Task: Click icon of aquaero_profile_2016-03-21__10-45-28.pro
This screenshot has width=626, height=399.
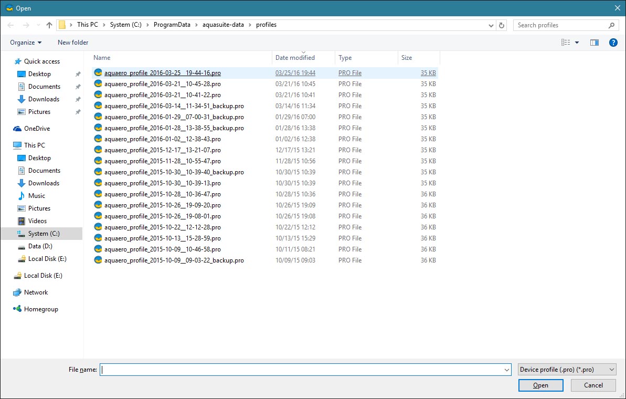Action: 98,84
